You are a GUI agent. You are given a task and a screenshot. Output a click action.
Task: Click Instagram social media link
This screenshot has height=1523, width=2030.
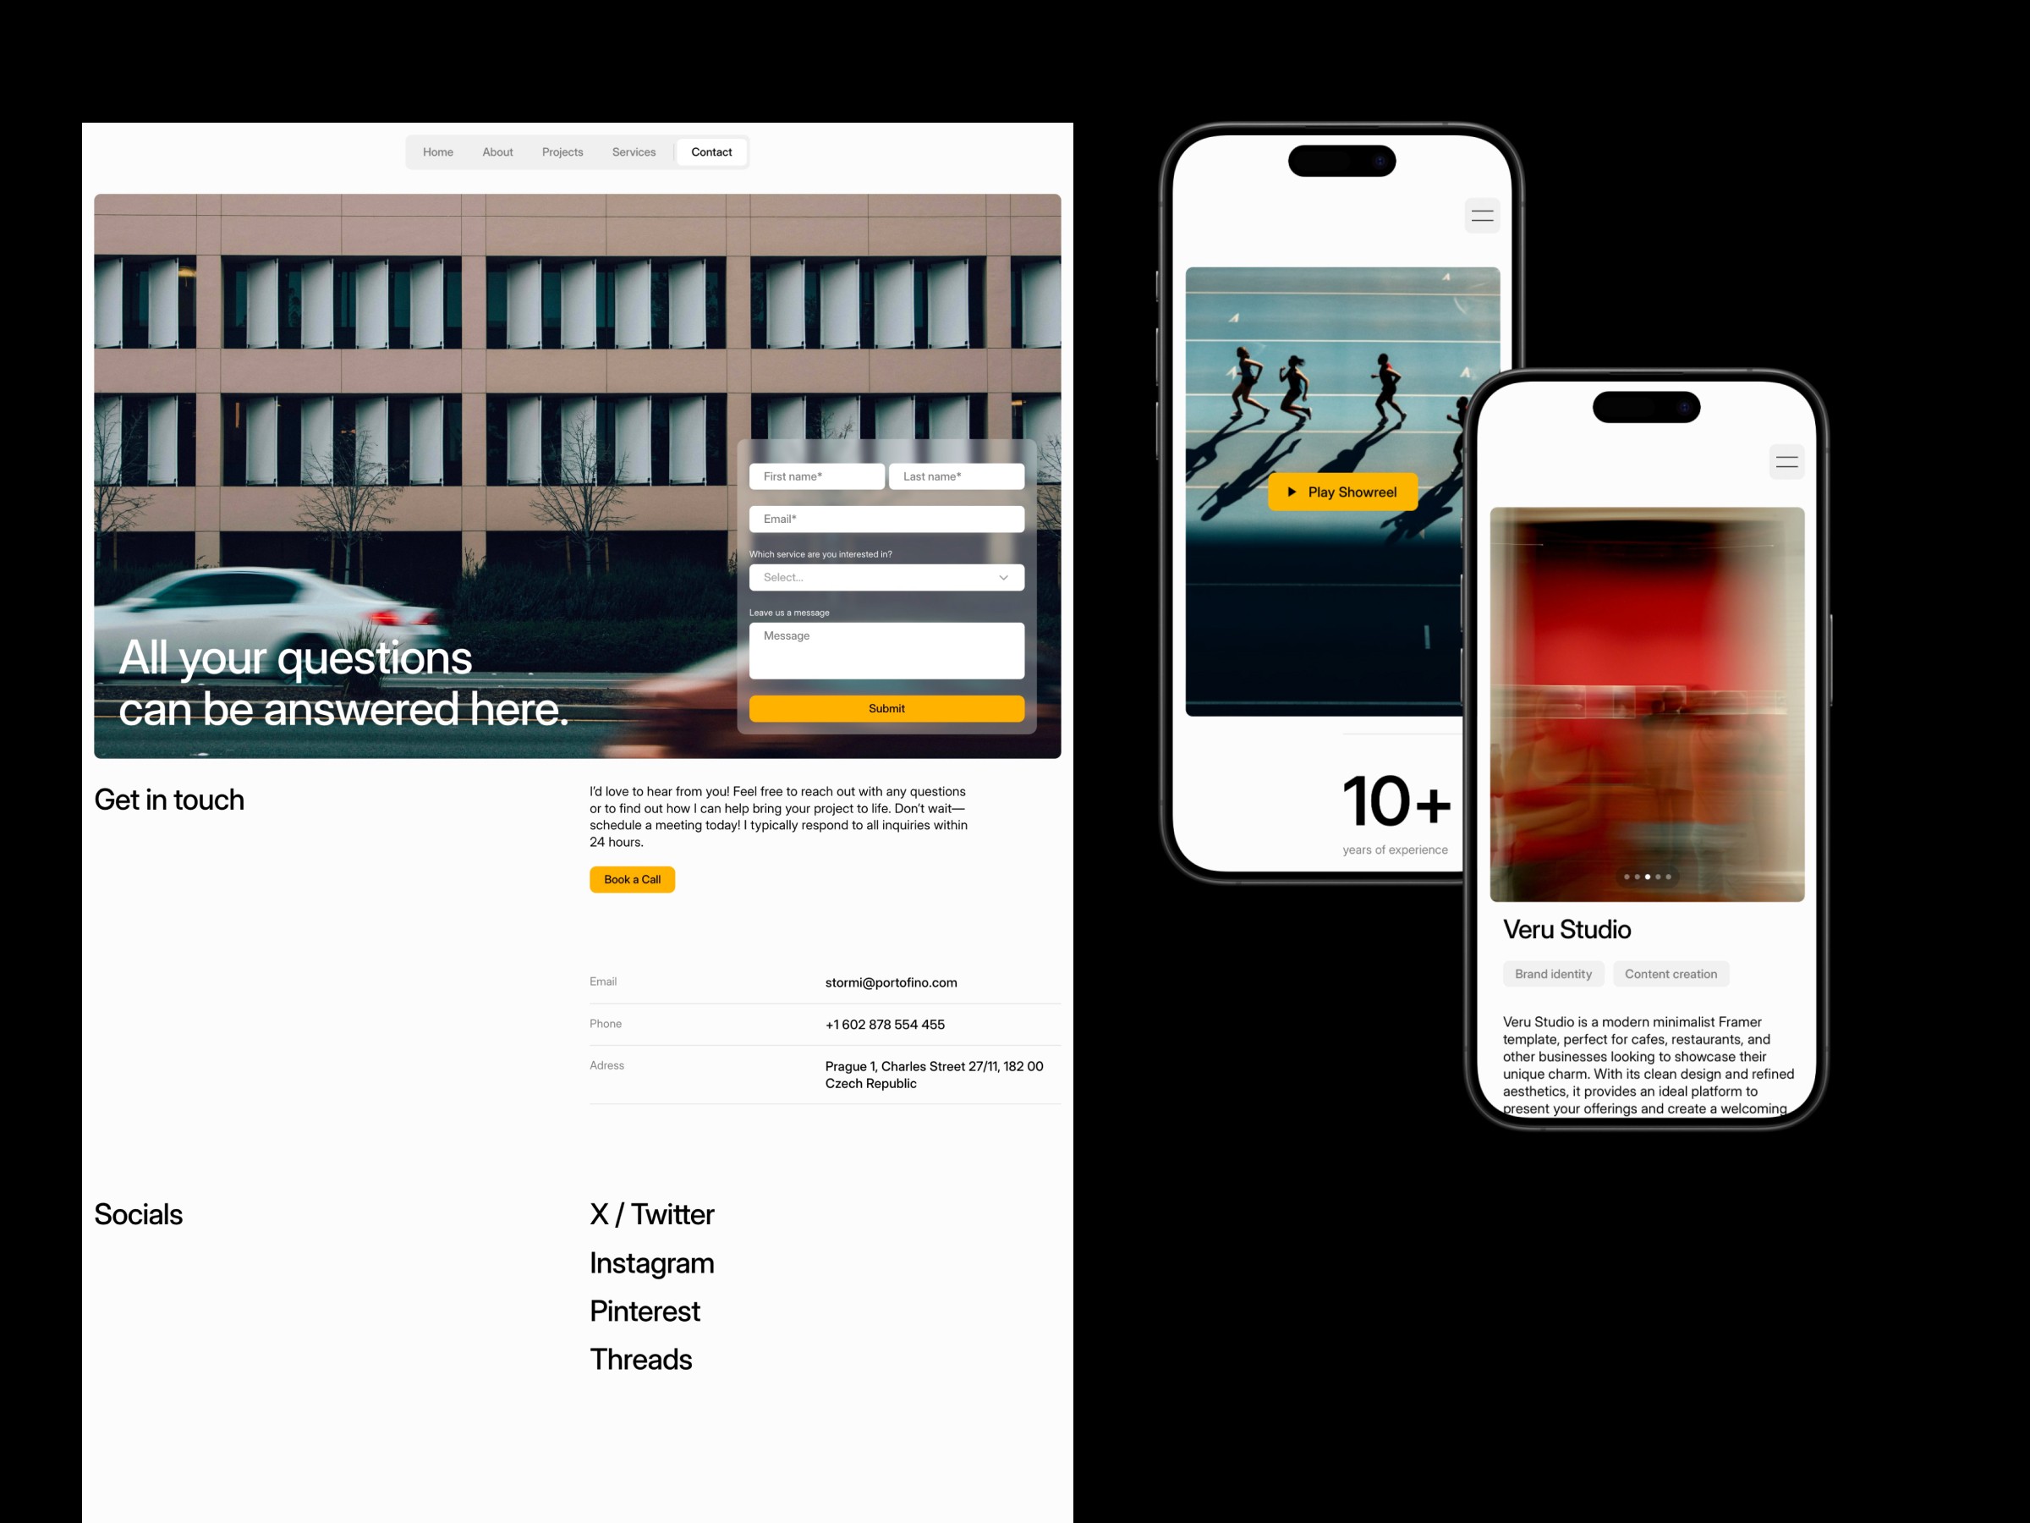pos(654,1262)
